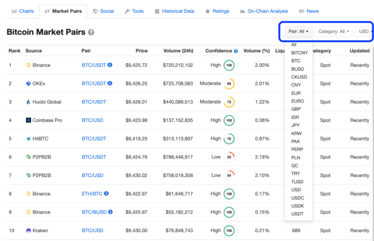374x241 pixels.
Task: Click the HitBTC logo icon
Action: [28, 139]
